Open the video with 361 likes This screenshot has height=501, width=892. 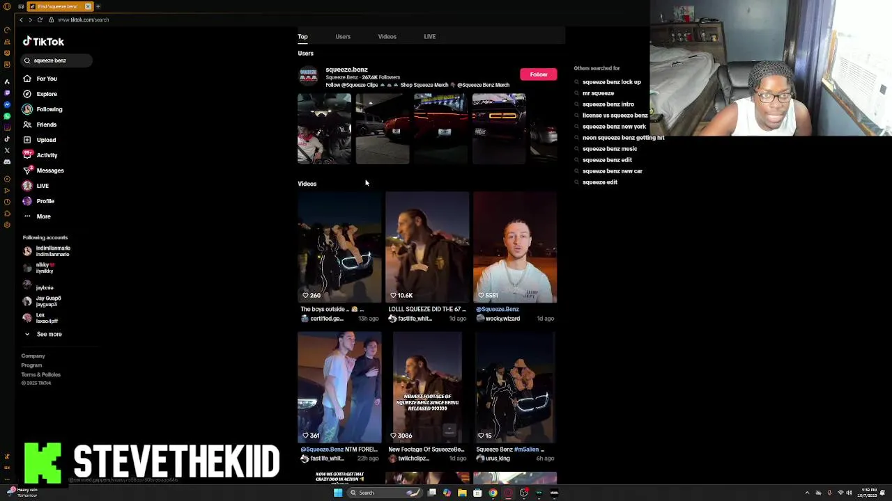pos(339,388)
